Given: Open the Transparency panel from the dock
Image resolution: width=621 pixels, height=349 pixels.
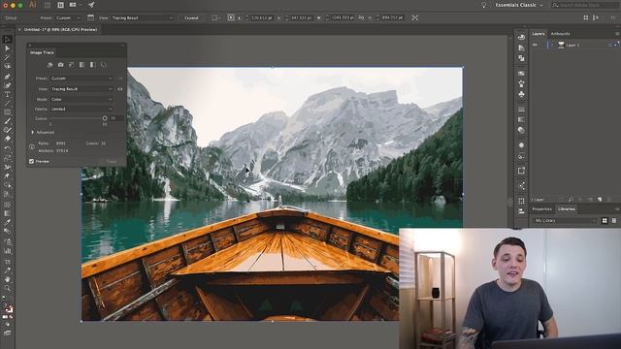Looking at the screenshot, I should [x=521, y=130].
